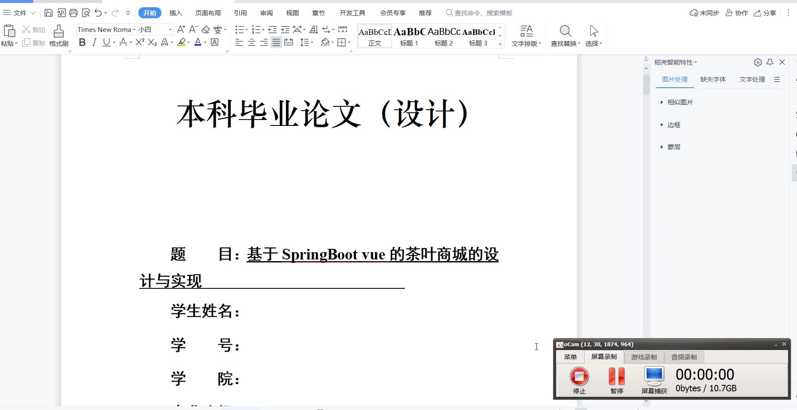Align text right
This screenshot has width=797, height=410.
tap(264, 42)
